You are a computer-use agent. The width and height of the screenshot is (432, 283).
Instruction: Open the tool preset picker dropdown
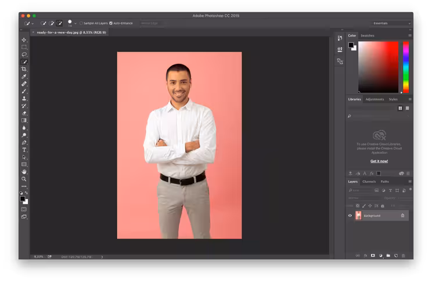(x=28, y=24)
